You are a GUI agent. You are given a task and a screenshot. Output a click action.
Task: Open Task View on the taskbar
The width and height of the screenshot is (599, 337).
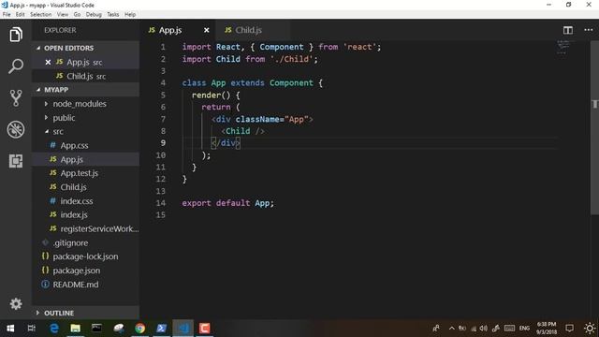coord(31,329)
